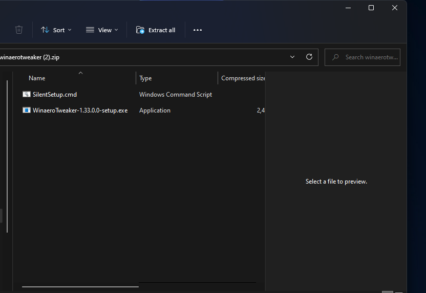The width and height of the screenshot is (426, 293).
Task: Click the horizontal scrollbar under file list
Action: click(80, 287)
